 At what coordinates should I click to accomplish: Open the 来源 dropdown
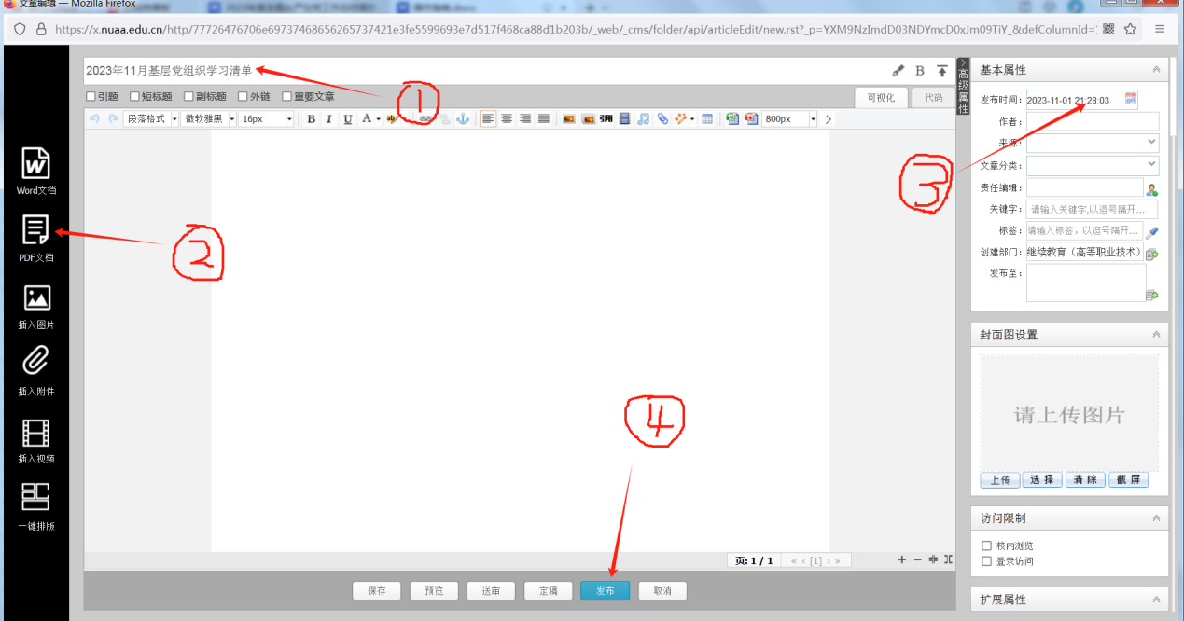tap(1093, 144)
